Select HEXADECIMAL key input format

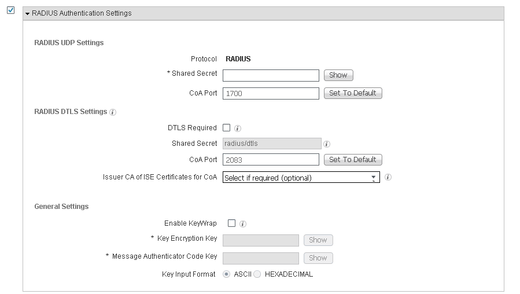257,274
